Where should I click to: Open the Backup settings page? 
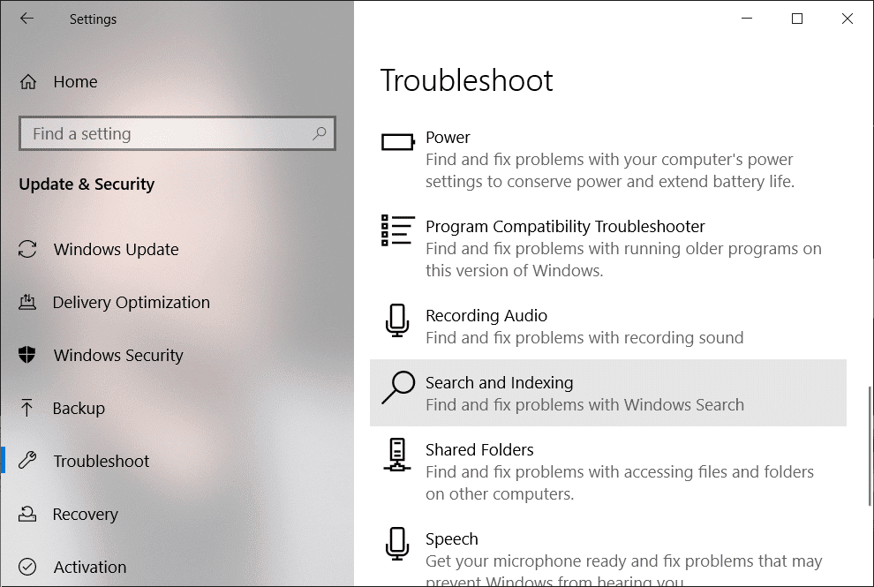pyautogui.click(x=79, y=409)
